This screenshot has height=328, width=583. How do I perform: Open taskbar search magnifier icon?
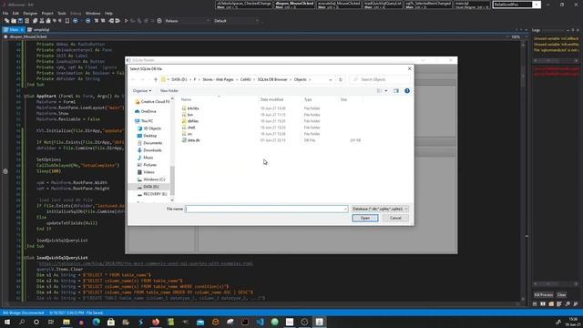pos(22,322)
